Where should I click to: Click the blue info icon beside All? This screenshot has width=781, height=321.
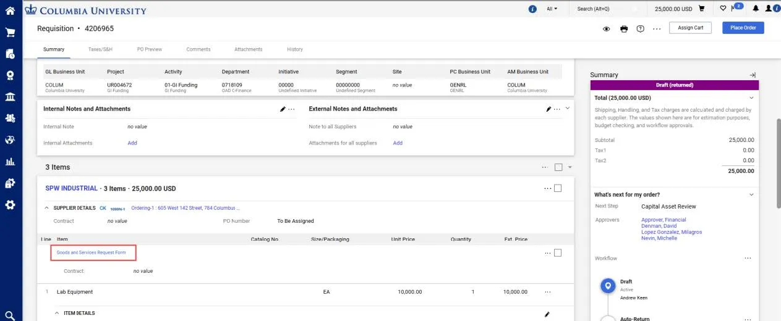533,9
